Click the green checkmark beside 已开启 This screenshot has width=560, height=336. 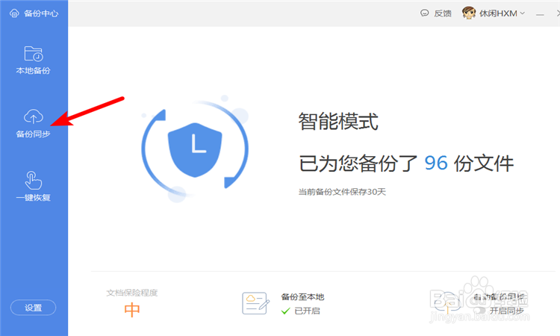285,311
